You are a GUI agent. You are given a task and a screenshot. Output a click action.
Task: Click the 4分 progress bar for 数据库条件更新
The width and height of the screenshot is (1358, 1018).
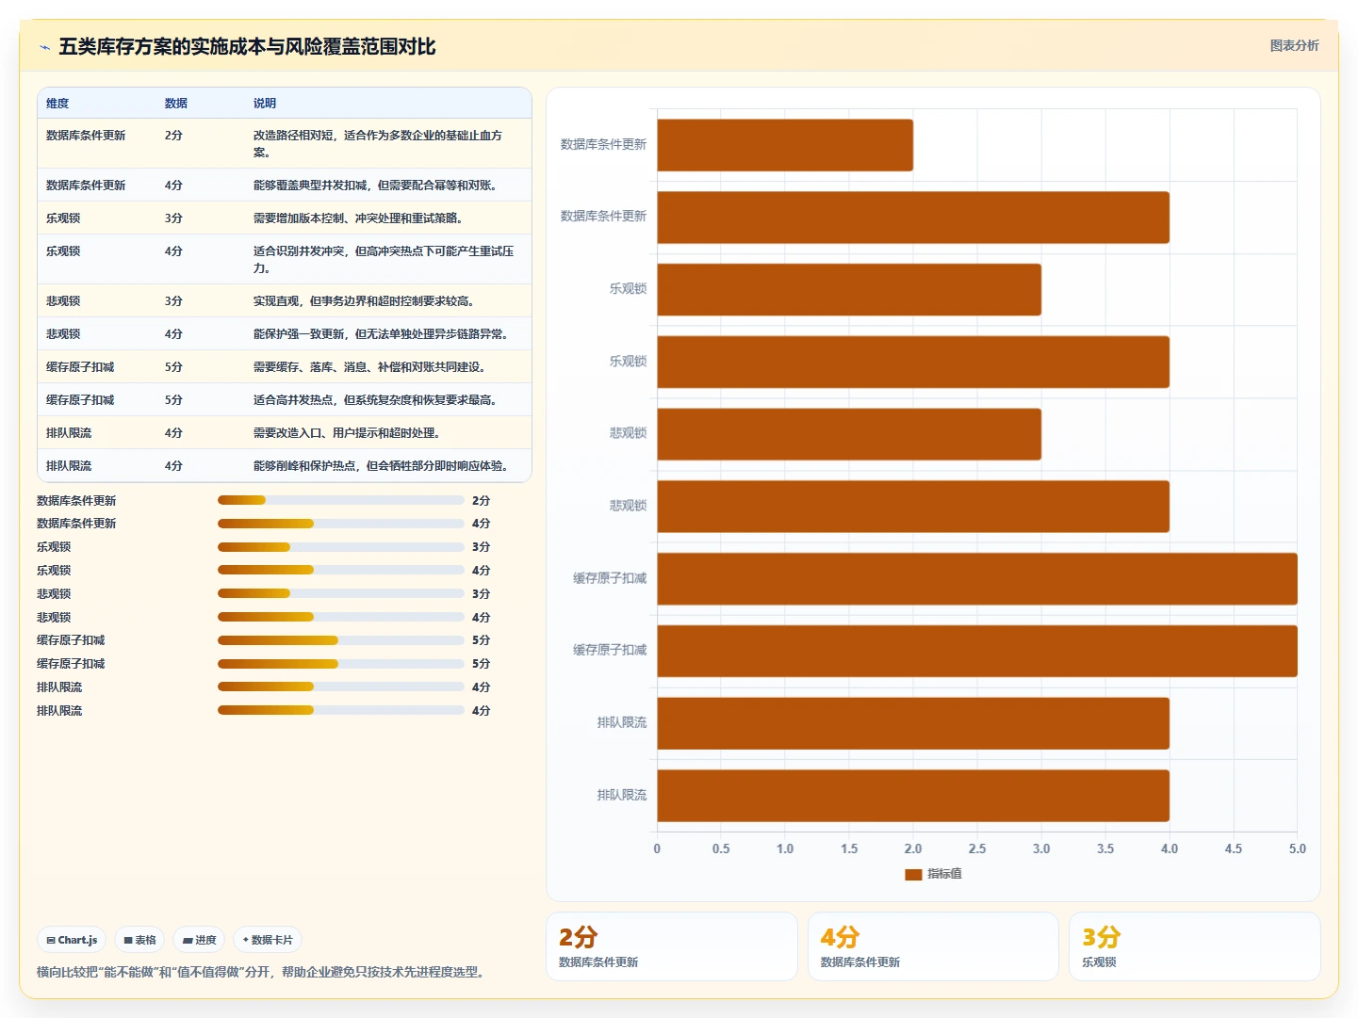click(341, 524)
